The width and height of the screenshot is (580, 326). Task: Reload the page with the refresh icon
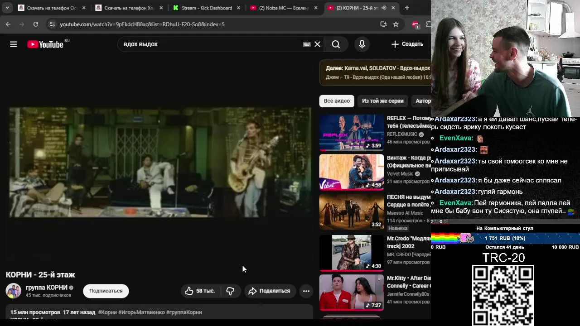tap(36, 24)
